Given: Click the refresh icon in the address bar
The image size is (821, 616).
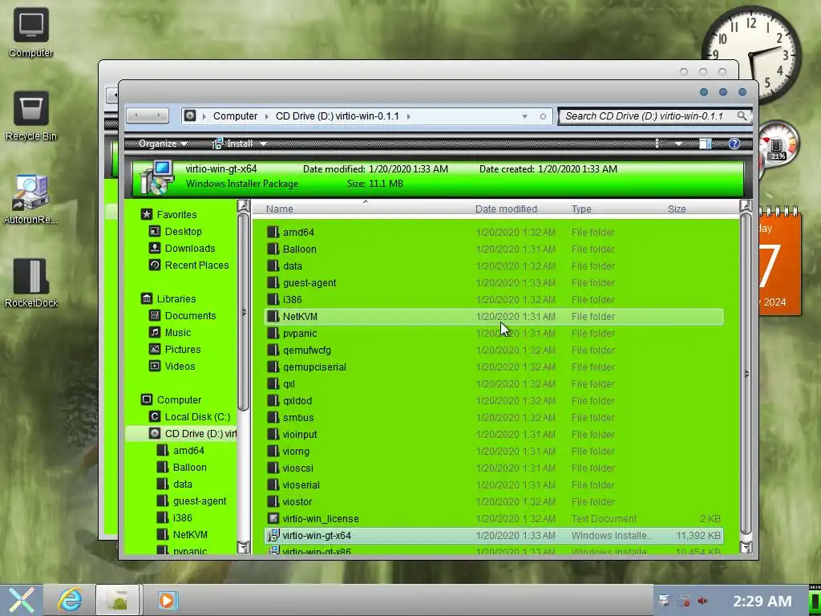Looking at the screenshot, I should tap(543, 116).
